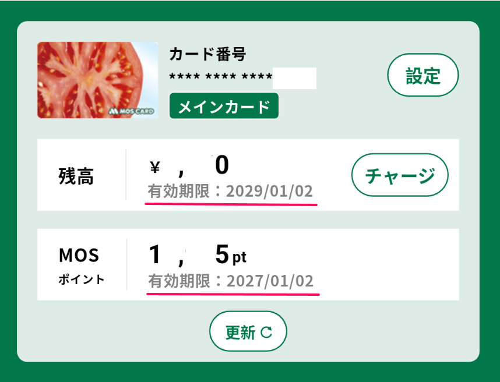Click the 有効期限 text in the points panel
Image resolution: width=500 pixels, height=382 pixels.
[x=179, y=281]
